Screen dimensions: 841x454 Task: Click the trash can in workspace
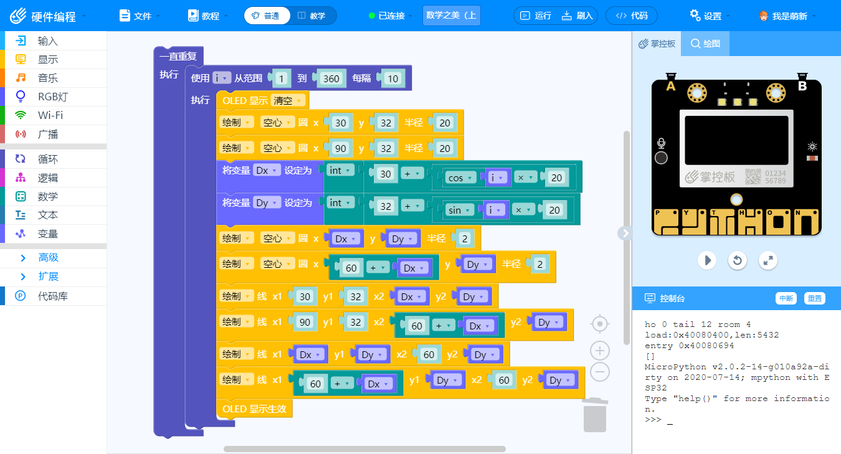595,415
